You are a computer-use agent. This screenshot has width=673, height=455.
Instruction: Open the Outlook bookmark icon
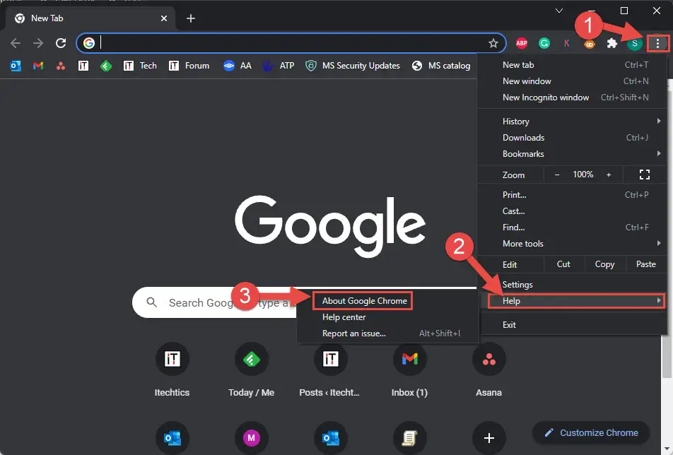point(16,66)
